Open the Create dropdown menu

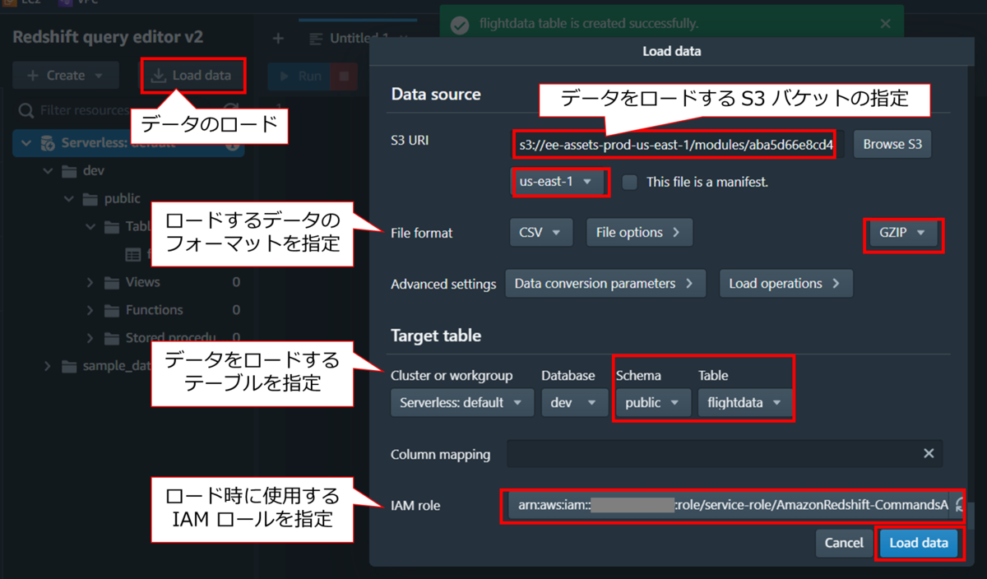click(x=65, y=76)
